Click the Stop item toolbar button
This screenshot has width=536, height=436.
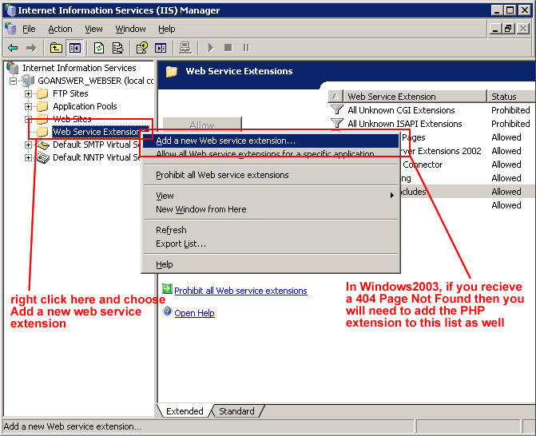[x=228, y=48]
